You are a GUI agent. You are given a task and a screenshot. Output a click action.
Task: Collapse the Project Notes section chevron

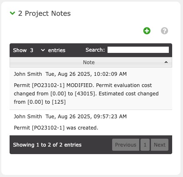tap(13, 13)
